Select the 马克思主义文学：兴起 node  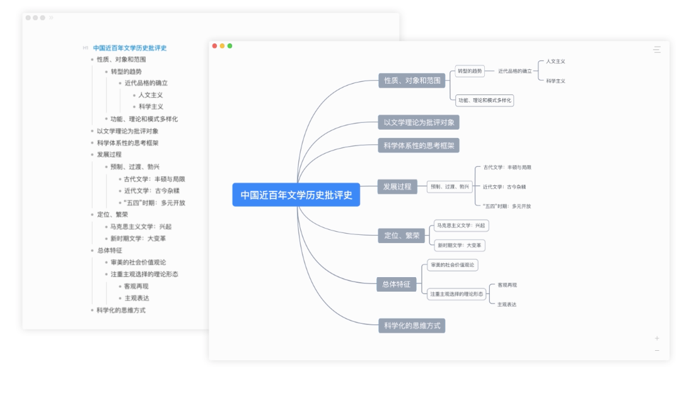pyautogui.click(x=462, y=225)
